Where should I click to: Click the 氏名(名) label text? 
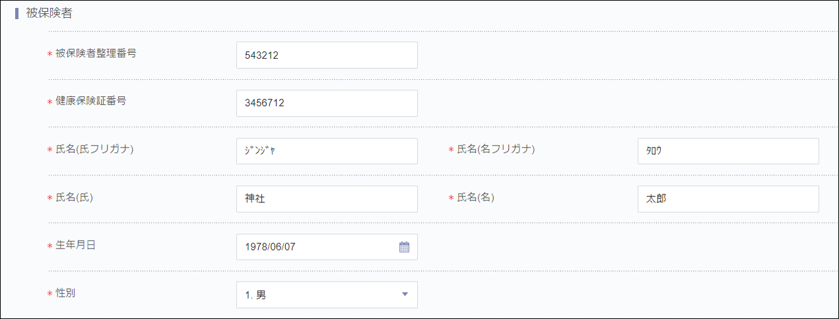tap(476, 197)
